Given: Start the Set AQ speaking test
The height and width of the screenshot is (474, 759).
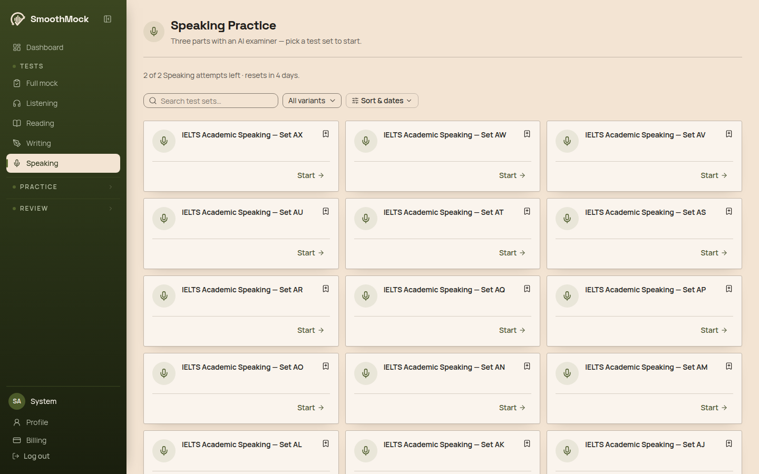Looking at the screenshot, I should [512, 330].
